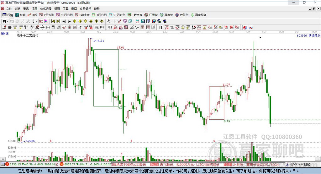Open the 文件 menu
This screenshot has width=321, height=174.
[9, 8]
